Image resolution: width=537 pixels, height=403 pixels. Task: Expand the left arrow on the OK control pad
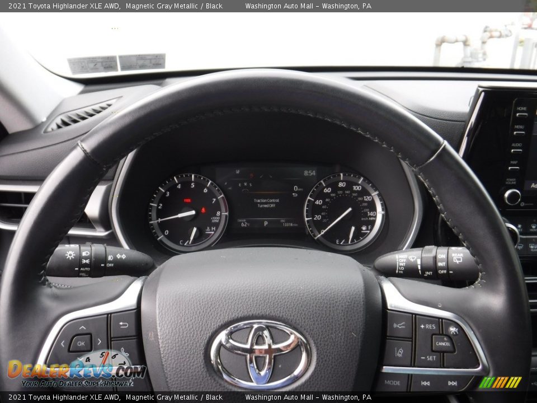click(63, 344)
